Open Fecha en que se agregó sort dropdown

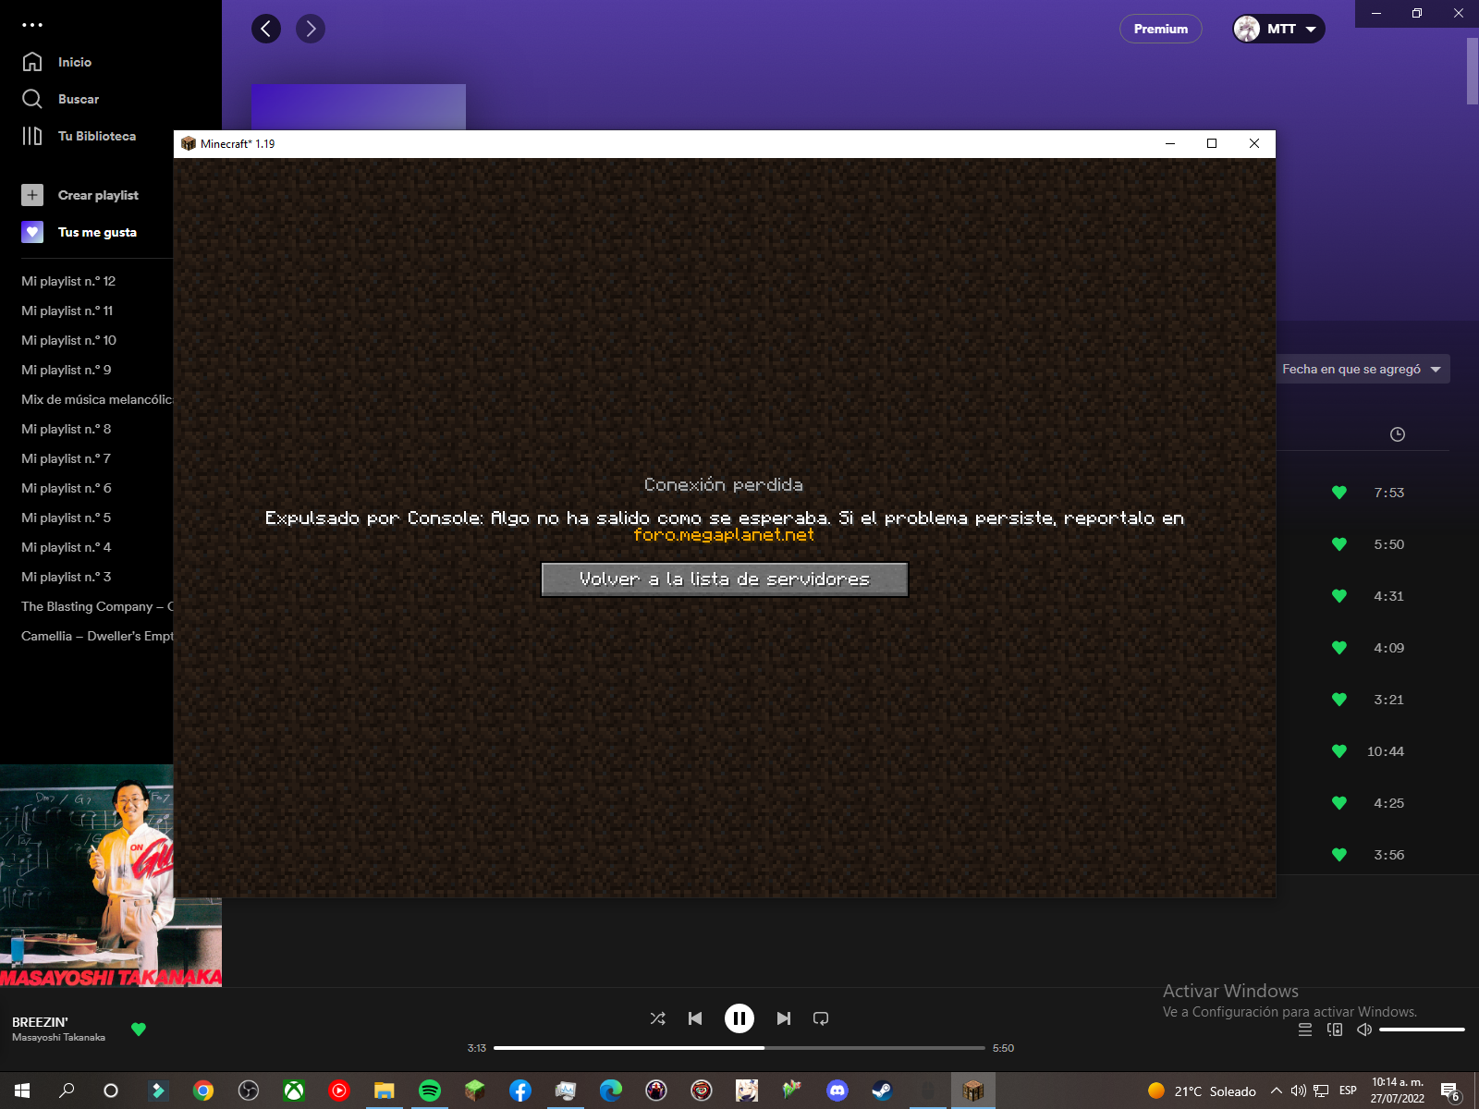pyautogui.click(x=1362, y=369)
